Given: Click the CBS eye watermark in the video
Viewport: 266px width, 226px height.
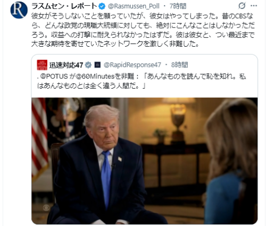Looking at the screenshot, I should pyautogui.click(x=46, y=208).
